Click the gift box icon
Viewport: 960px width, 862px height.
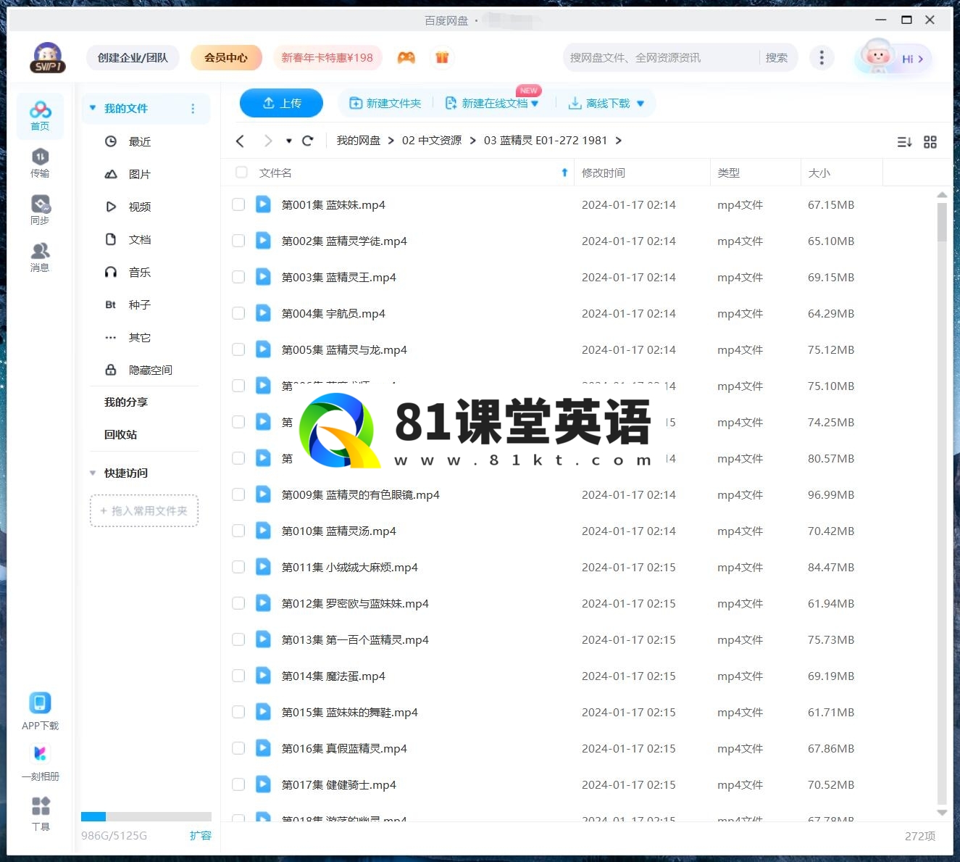click(442, 57)
